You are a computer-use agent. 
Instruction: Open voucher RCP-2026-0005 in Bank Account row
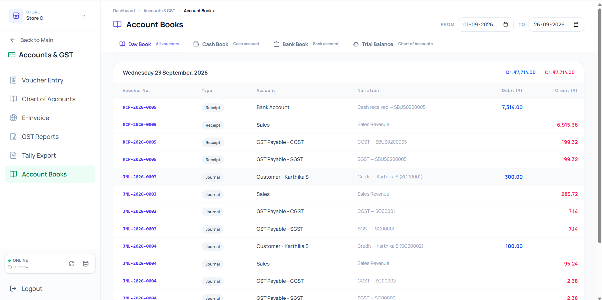(139, 107)
